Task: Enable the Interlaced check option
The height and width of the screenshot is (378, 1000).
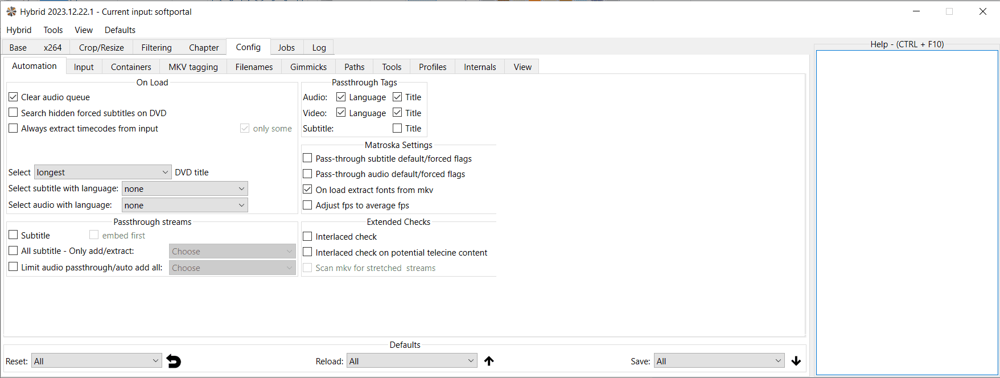Action: click(x=307, y=236)
